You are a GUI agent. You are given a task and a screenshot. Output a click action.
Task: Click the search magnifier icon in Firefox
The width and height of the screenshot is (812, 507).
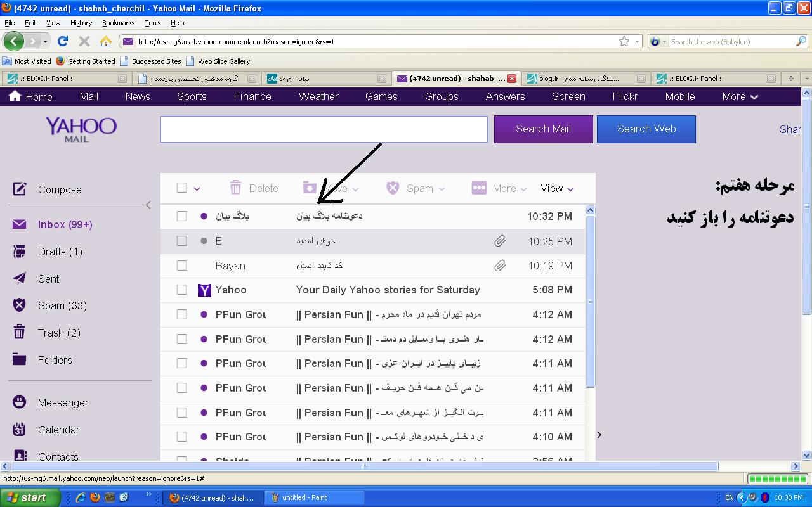pos(801,41)
